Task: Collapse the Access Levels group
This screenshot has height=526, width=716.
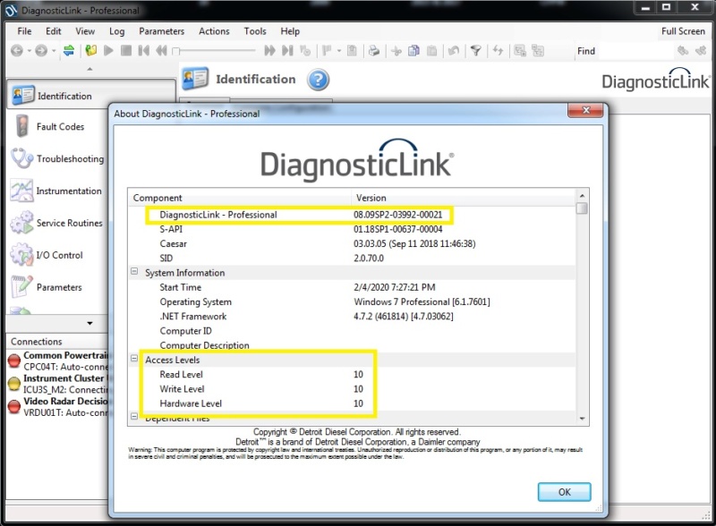Action: pos(134,359)
